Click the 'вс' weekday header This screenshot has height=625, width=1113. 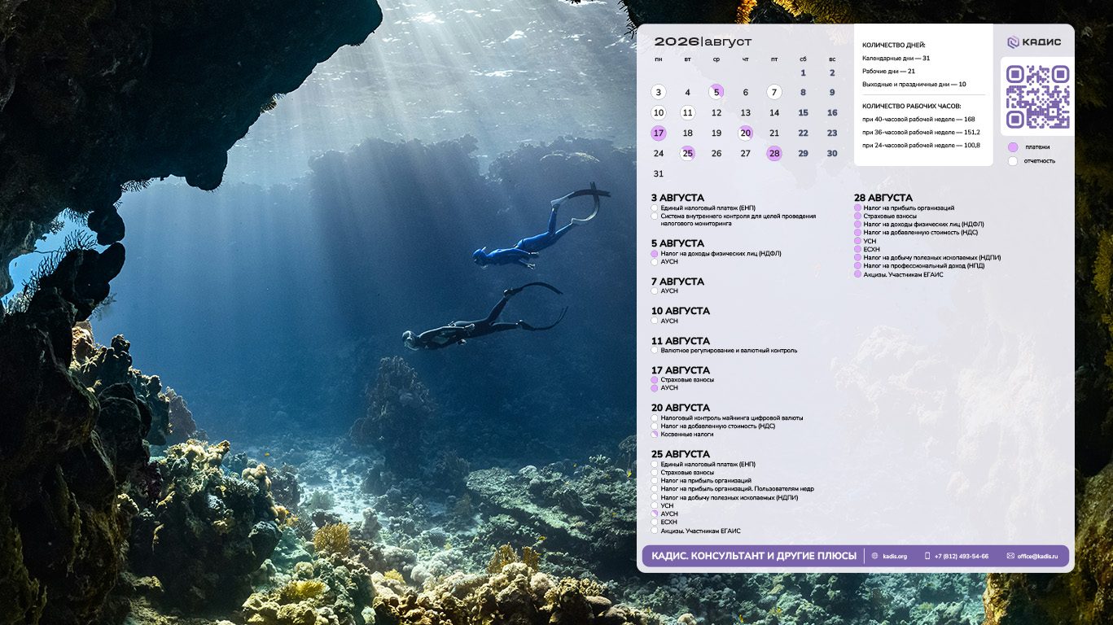(x=832, y=59)
